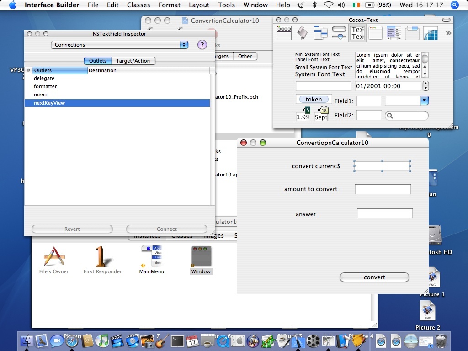This screenshot has height=351, width=468.
Task: Select the Cocoa-Text palette icon
Action: pyautogui.click(x=357, y=33)
